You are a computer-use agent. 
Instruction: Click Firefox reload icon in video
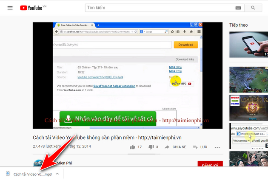136,32
